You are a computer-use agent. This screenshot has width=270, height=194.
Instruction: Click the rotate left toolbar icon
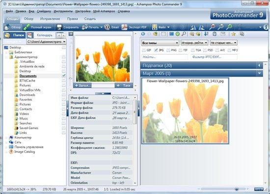tap(193, 27)
